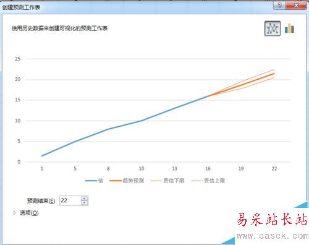Click x-axis label 22
The image size is (309, 245).
(x=274, y=169)
